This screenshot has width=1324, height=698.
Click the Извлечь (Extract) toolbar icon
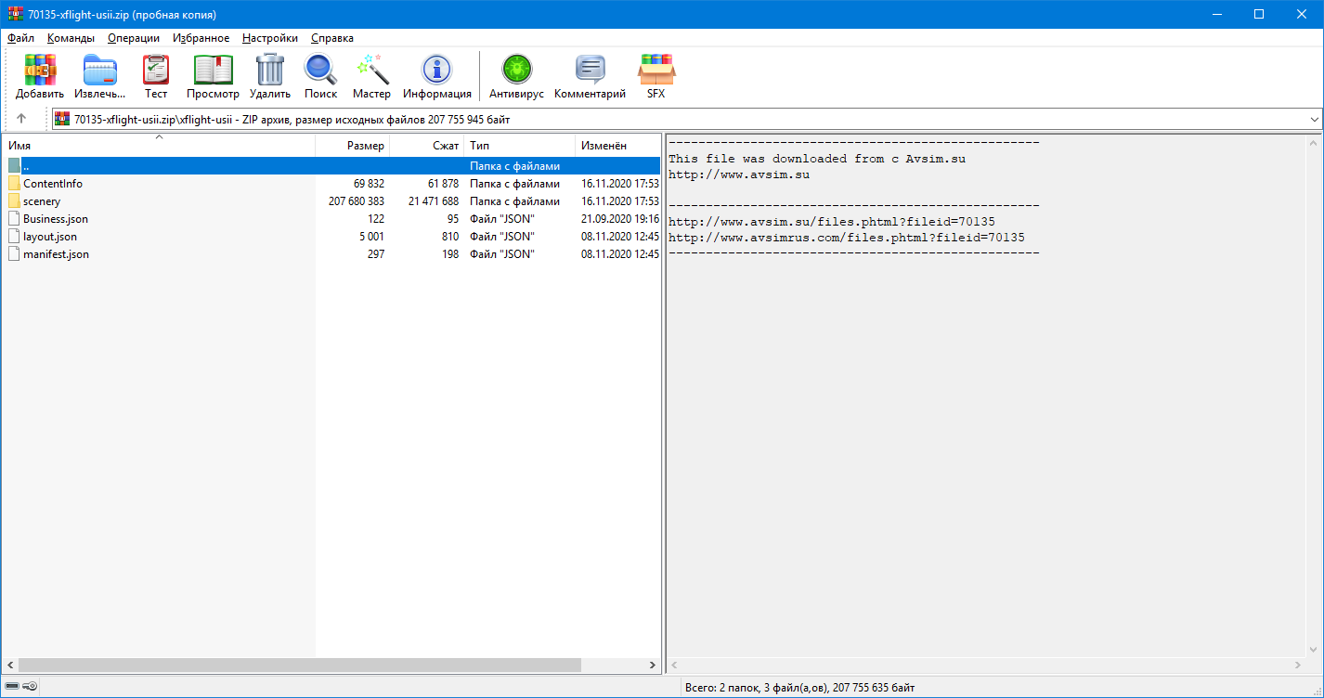(99, 76)
